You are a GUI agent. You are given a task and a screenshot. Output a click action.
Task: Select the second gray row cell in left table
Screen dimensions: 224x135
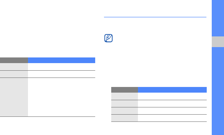pyautogui.click(x=14, y=74)
